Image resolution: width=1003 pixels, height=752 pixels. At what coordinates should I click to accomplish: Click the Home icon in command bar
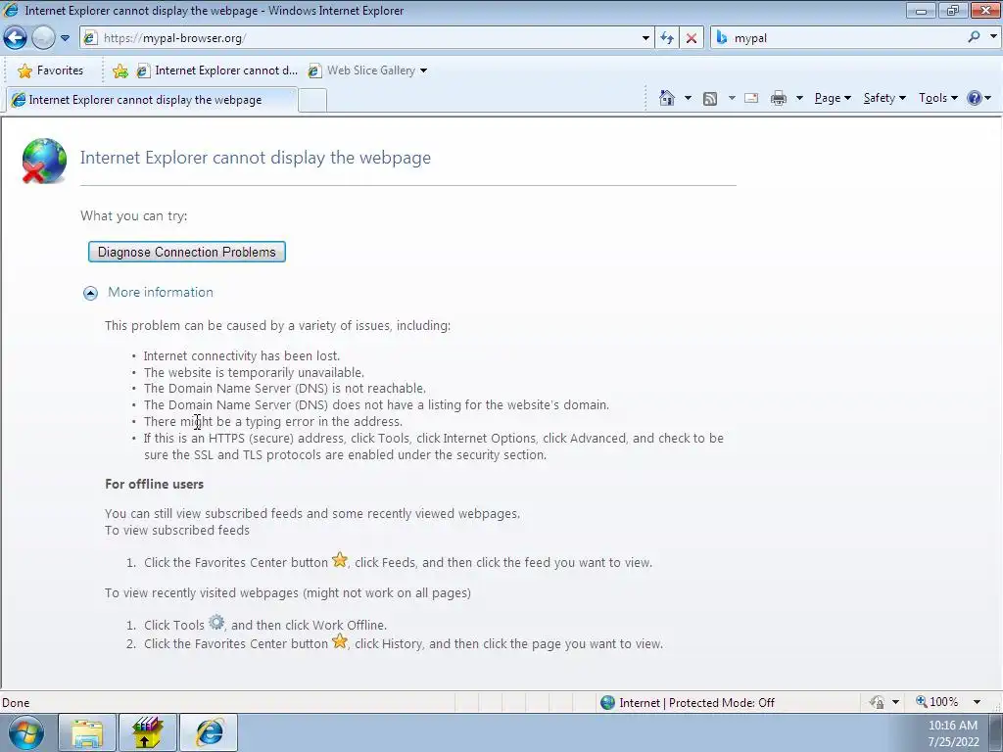[666, 98]
